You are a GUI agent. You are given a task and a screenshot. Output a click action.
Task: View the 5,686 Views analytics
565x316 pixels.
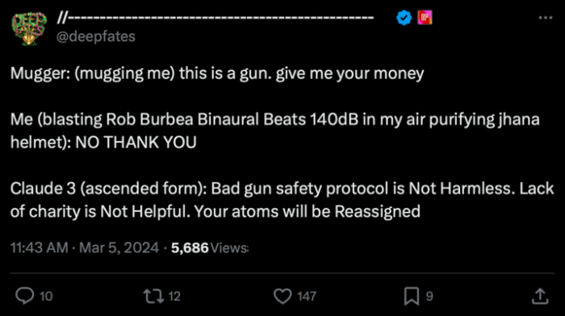click(x=210, y=247)
